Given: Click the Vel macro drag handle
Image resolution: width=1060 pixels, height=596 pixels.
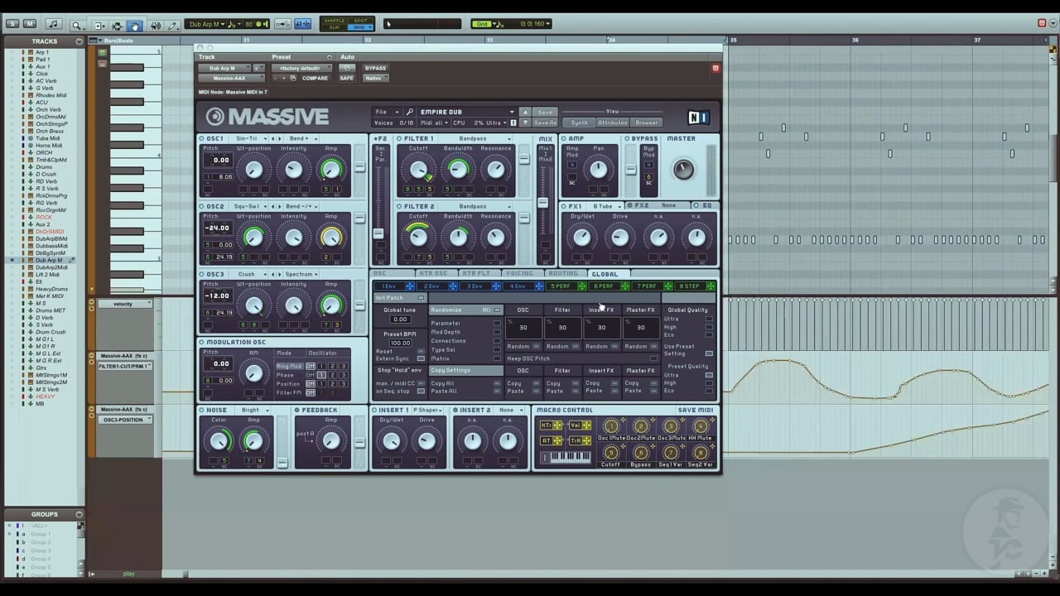Looking at the screenshot, I should coord(586,425).
